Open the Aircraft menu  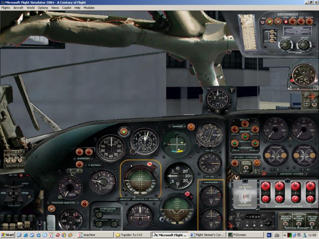pyautogui.click(x=18, y=8)
